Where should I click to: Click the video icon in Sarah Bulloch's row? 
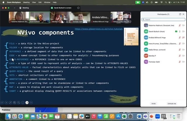click(183, 31)
